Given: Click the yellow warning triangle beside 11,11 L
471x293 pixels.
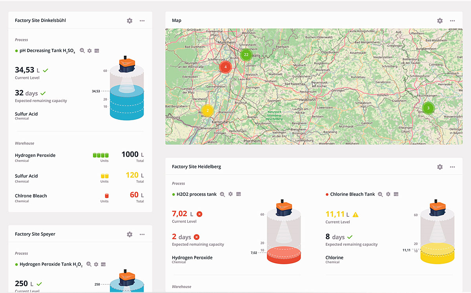Looking at the screenshot, I should [x=356, y=214].
